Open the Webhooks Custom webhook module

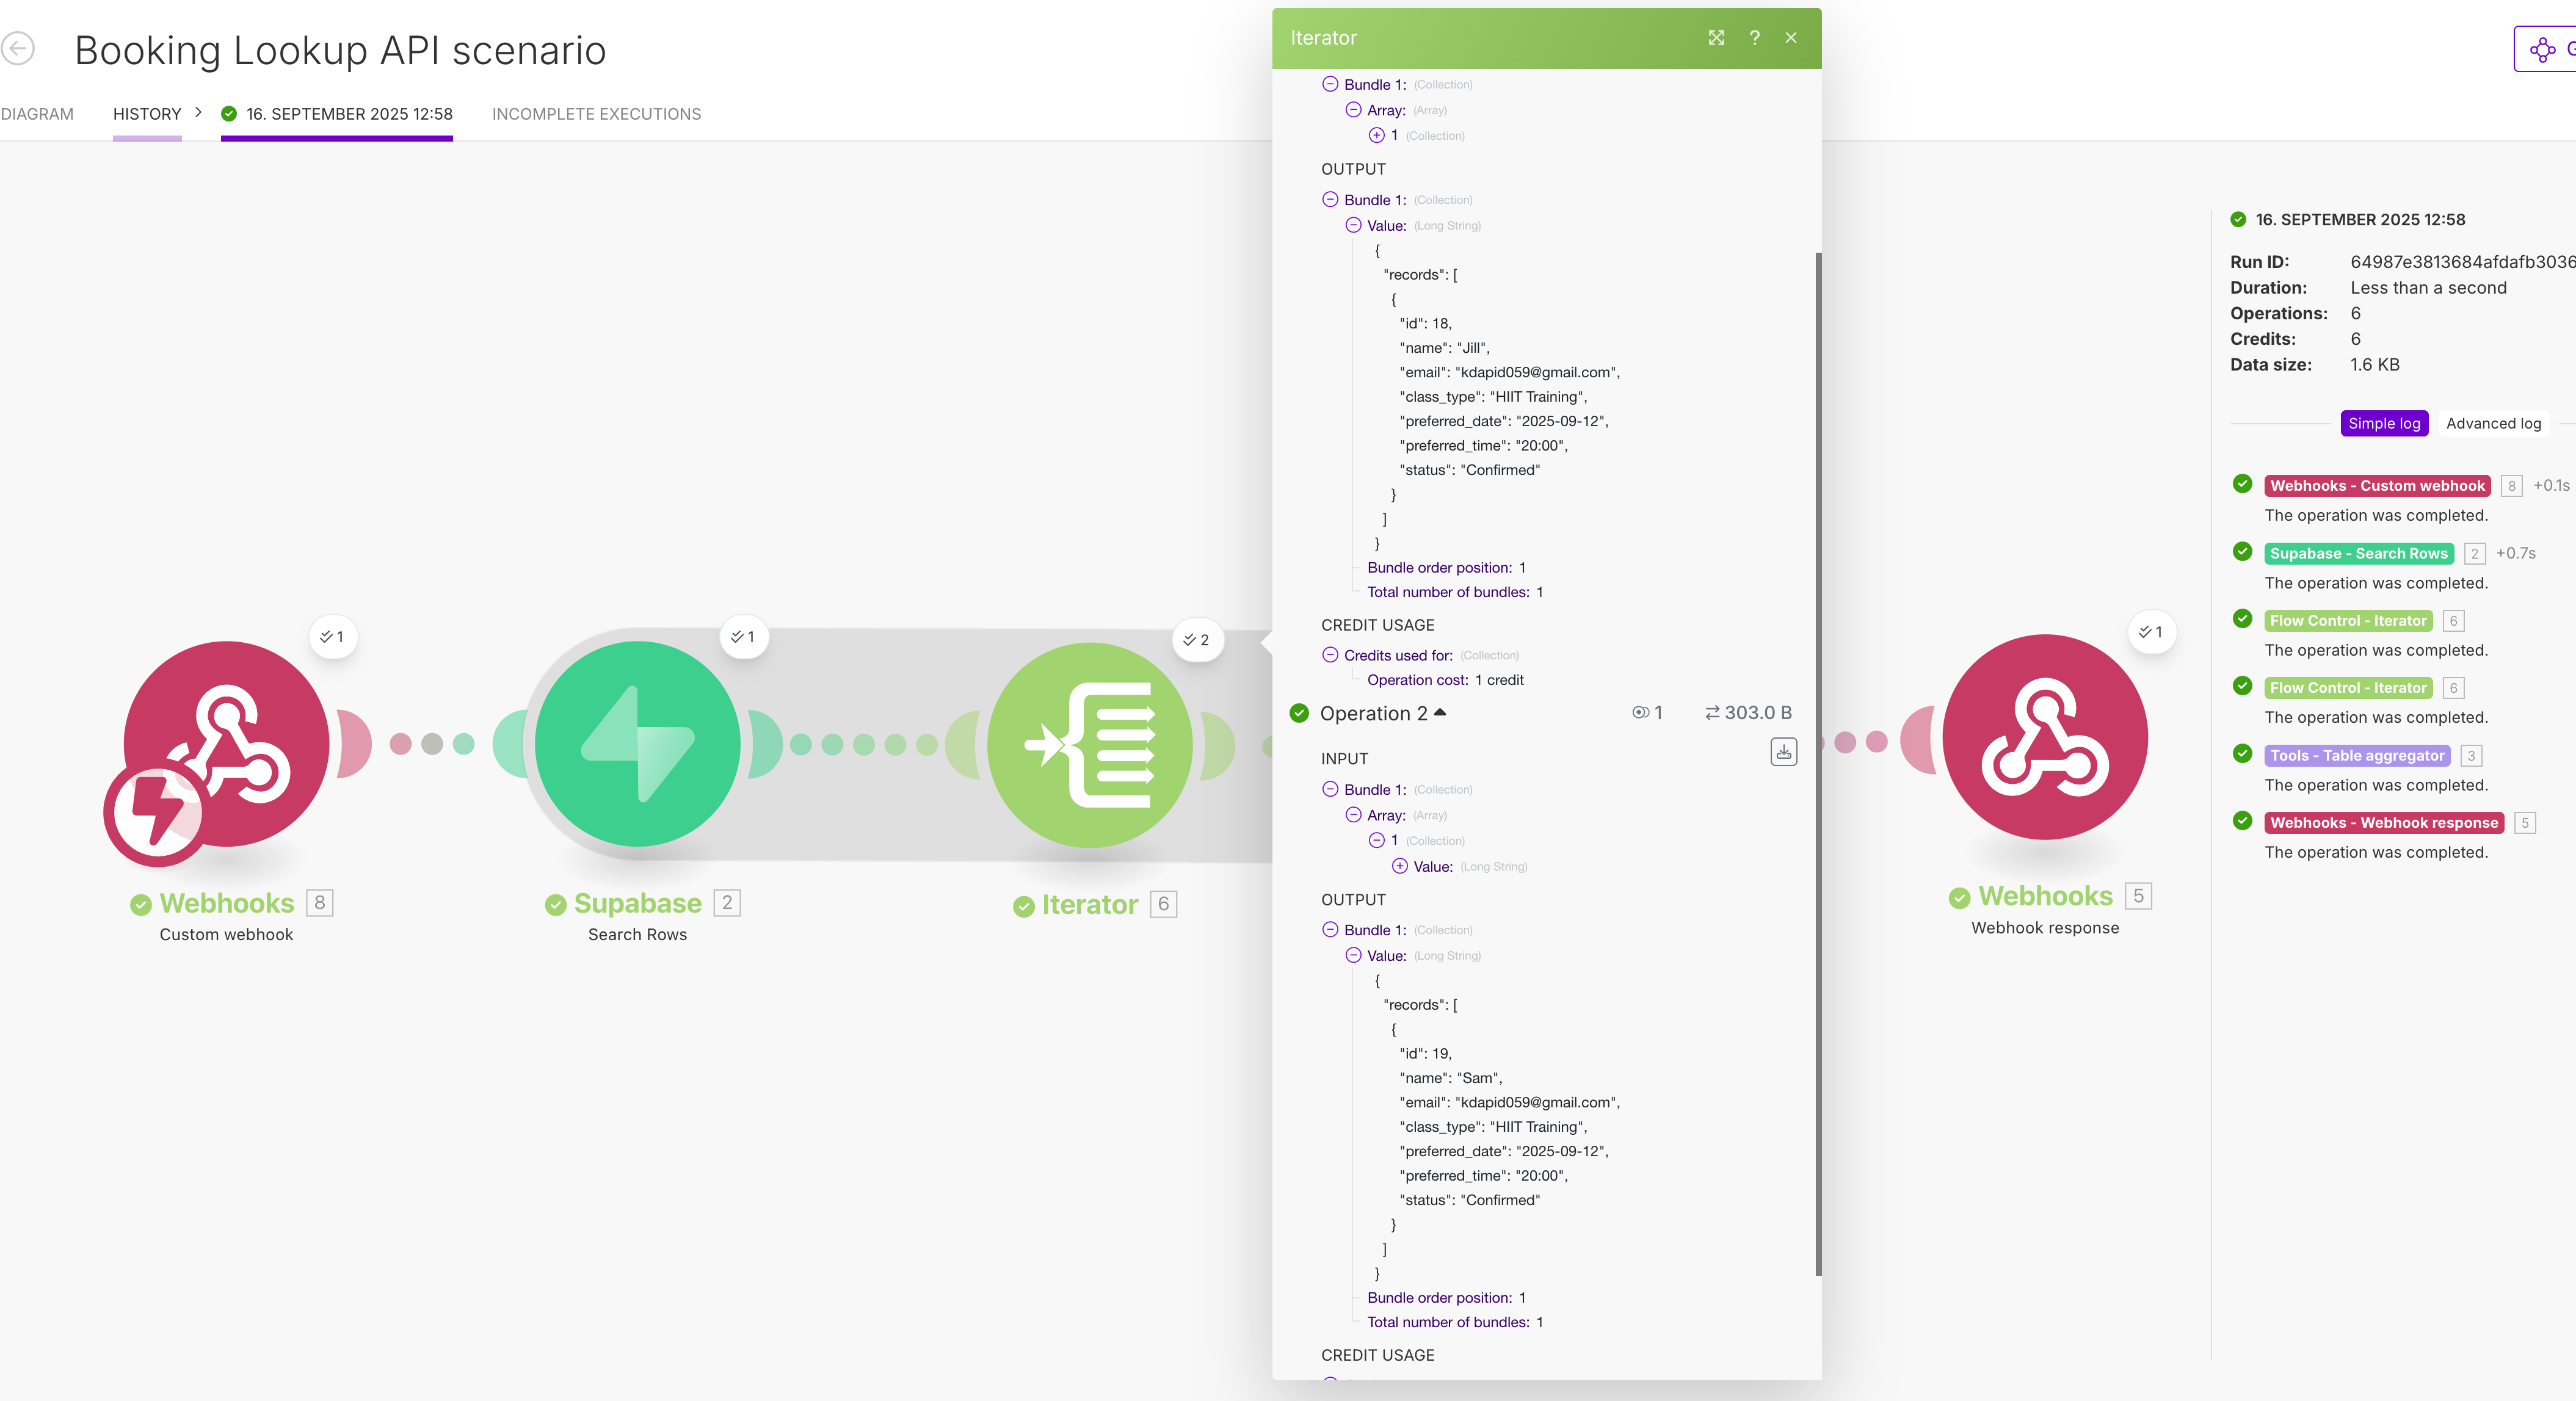226,744
